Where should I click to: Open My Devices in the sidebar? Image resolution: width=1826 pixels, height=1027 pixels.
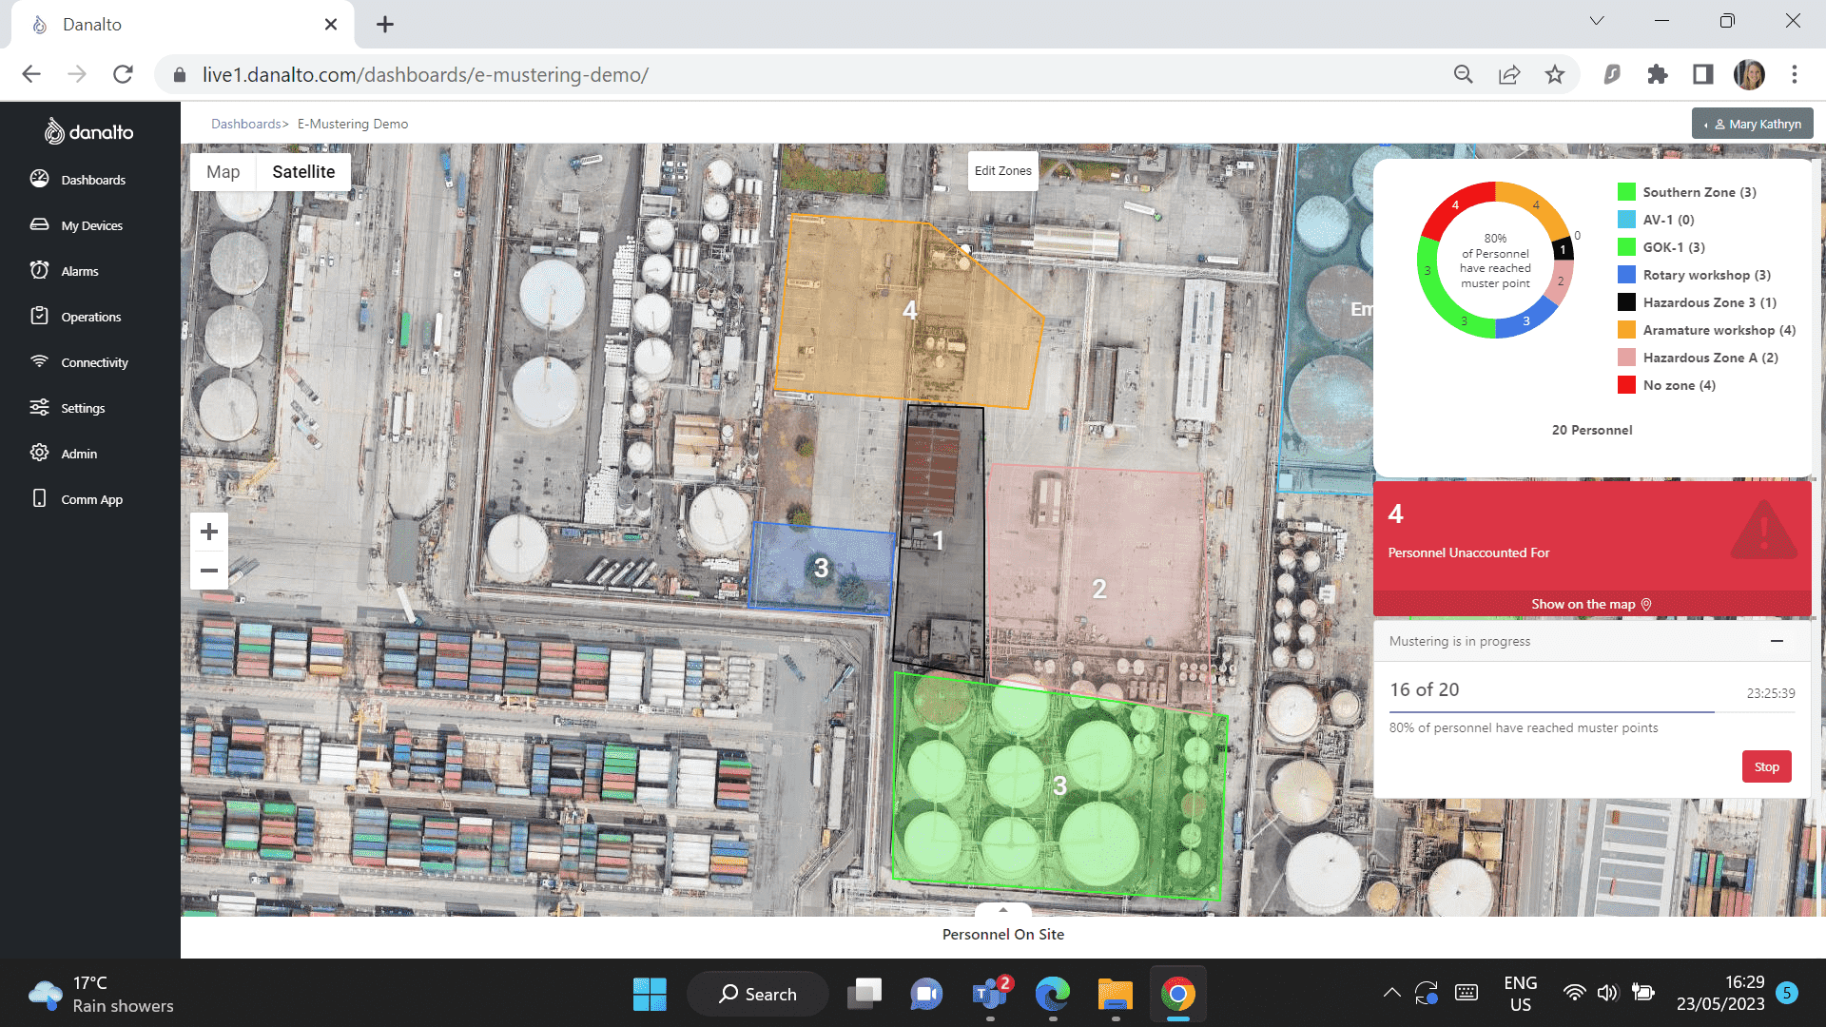[x=76, y=225]
